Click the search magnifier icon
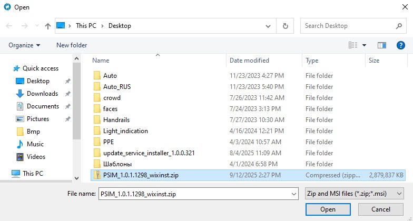413x221 pixels. point(399,26)
